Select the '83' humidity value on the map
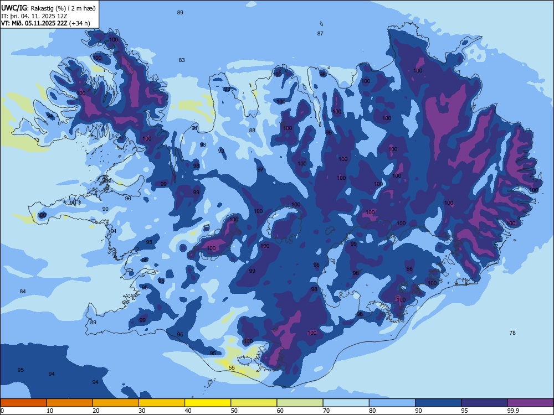The height and width of the screenshot is (415, 554). point(182,60)
